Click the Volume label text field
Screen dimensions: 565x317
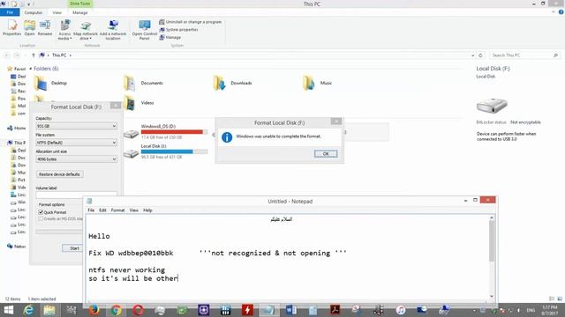77,195
